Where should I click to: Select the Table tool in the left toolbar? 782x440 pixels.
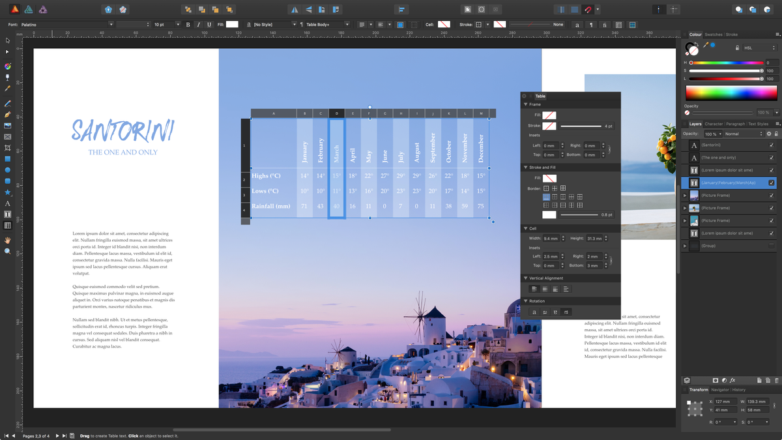(8, 224)
